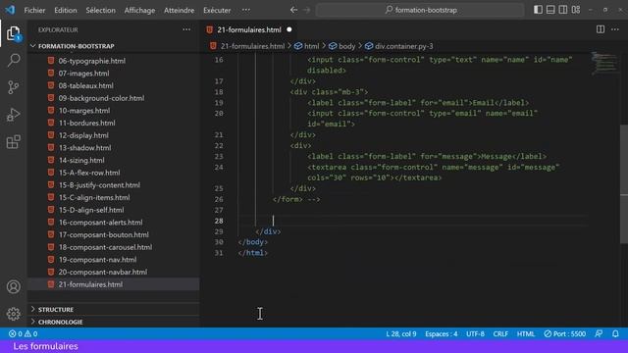
Task: Toggle the bottom panel layout icon
Action: tap(550, 10)
